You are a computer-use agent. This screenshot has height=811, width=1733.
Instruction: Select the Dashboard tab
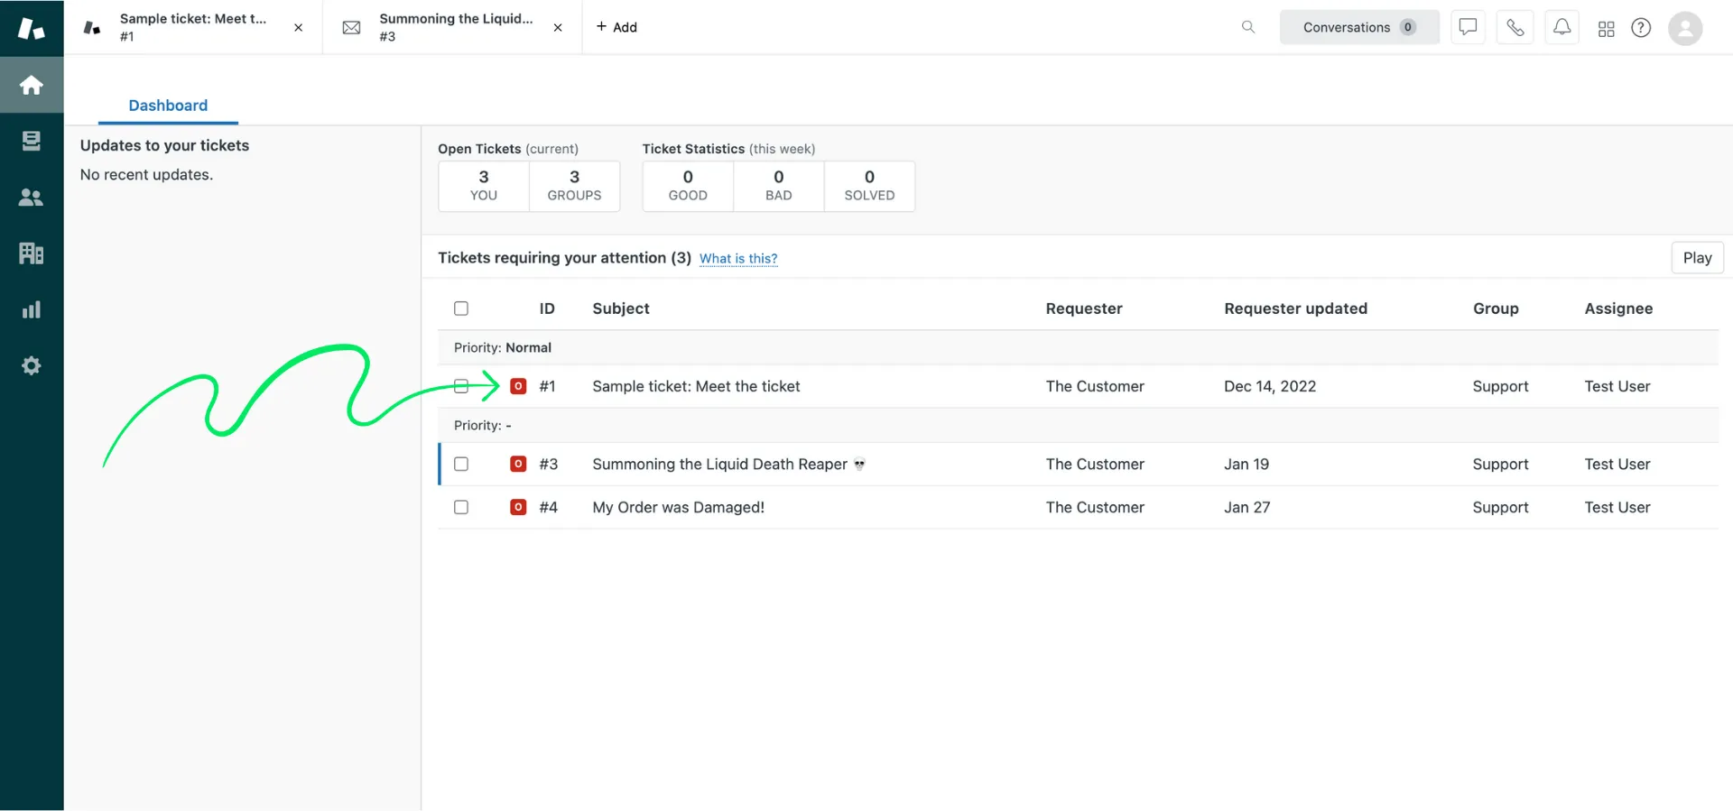(x=168, y=106)
